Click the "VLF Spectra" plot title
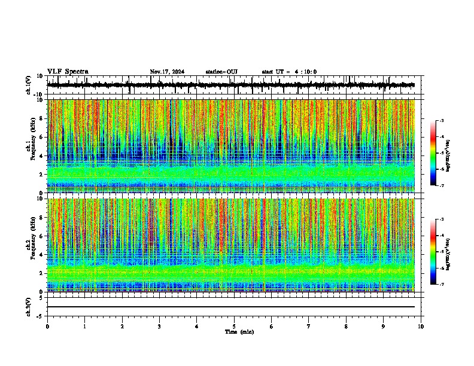 [x=68, y=72]
